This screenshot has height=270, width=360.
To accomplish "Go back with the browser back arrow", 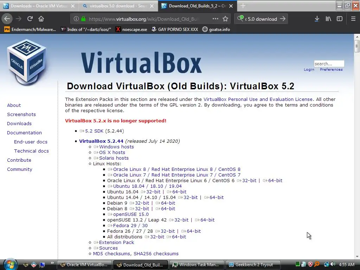I will [x=7, y=19].
